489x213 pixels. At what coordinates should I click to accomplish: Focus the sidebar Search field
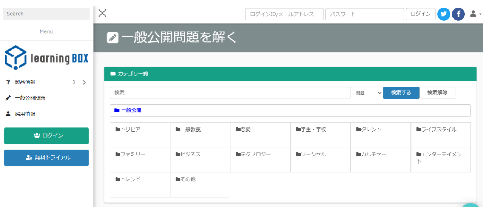coord(46,14)
